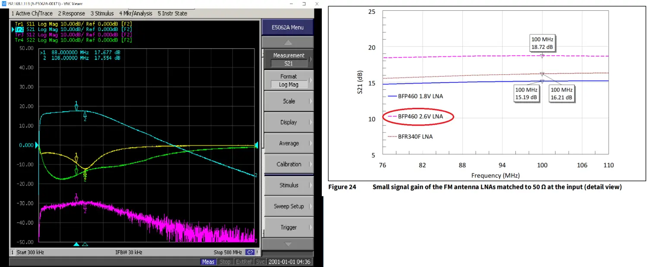Select the hollow marker 2 indicator on frequency axis
This screenshot has width=647, height=267.
[85, 244]
